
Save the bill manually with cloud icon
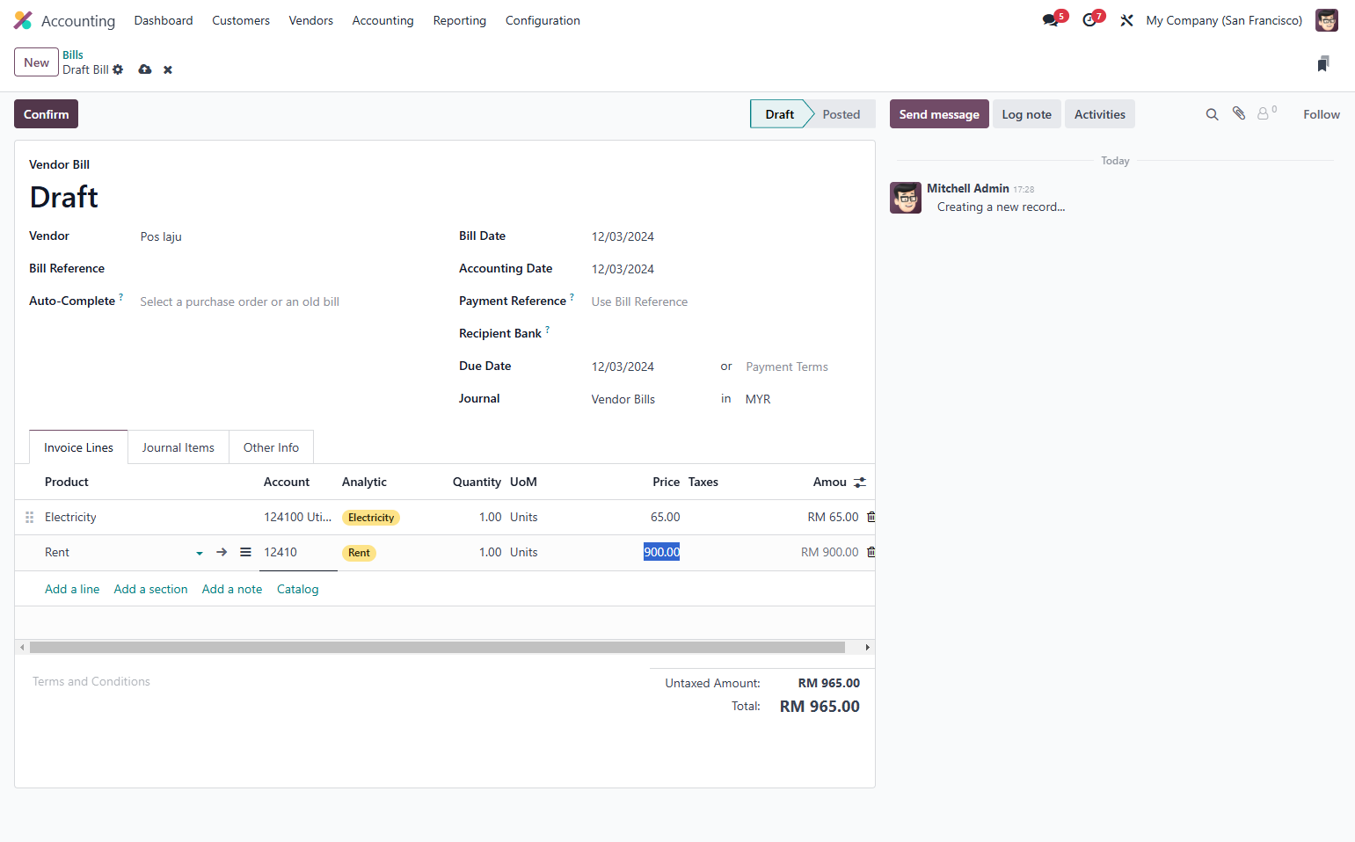tap(145, 69)
